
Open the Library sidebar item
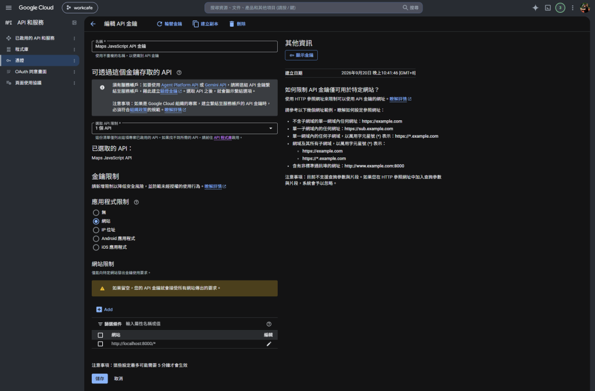(21, 49)
